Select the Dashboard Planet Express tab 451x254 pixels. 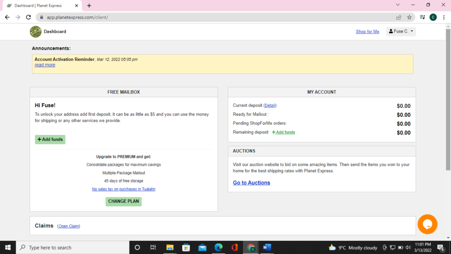(x=42, y=5)
